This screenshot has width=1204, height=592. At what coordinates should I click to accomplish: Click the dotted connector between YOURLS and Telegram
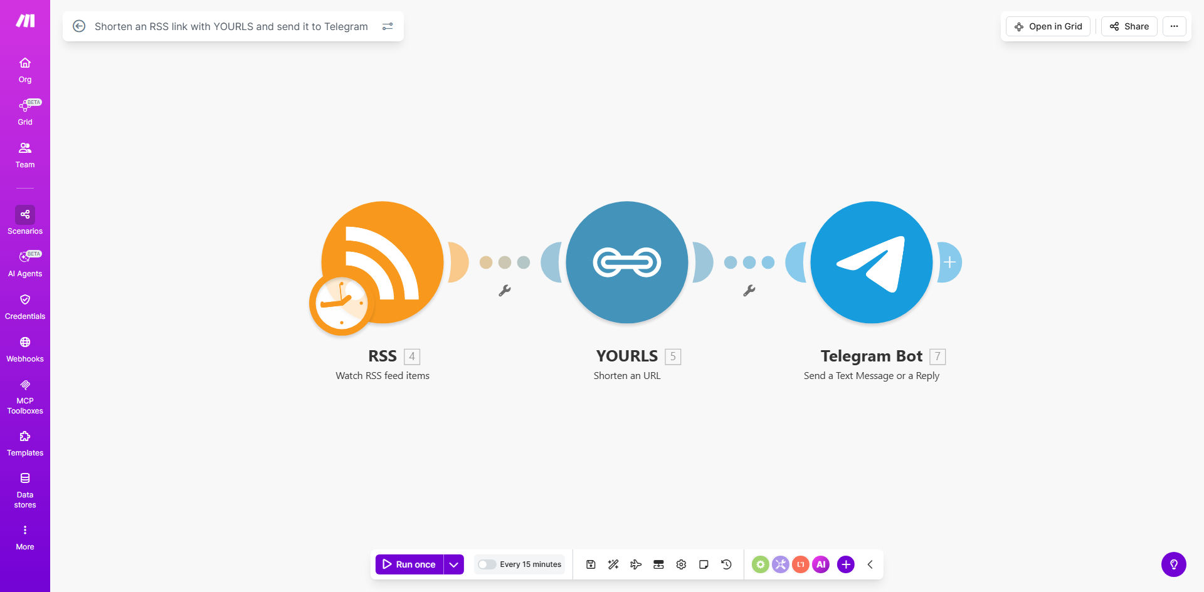click(x=749, y=262)
